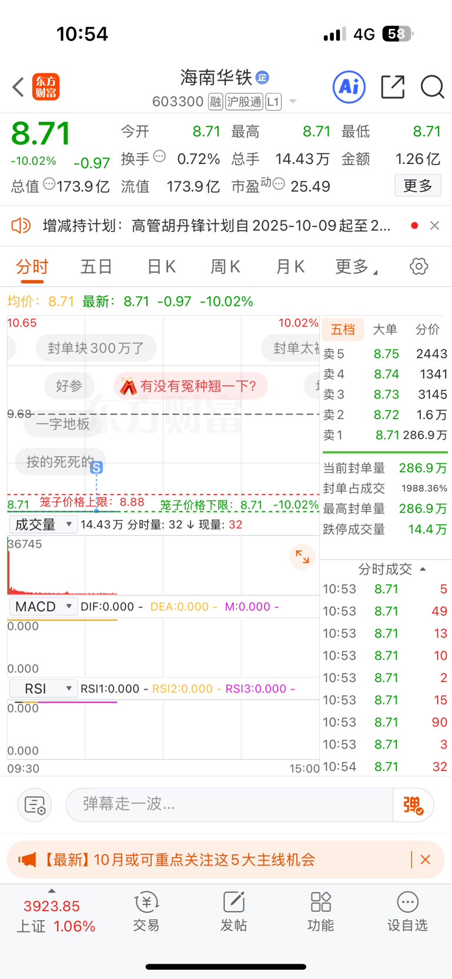452x979 pixels.
Task: Toggle the 弹 barrage switch
Action: pos(413,805)
